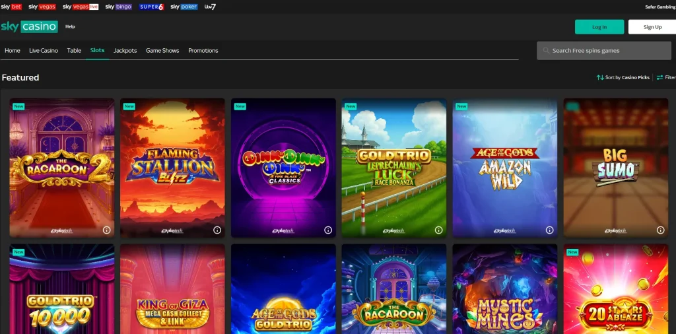This screenshot has height=334, width=676.
Task: Open info icon on Flaming Stallion Blitz card
Action: click(217, 230)
